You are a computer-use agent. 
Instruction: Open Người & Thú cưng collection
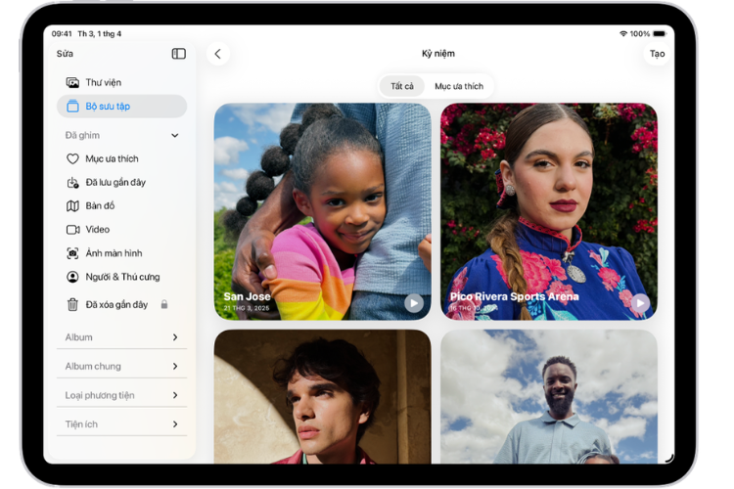pos(121,277)
